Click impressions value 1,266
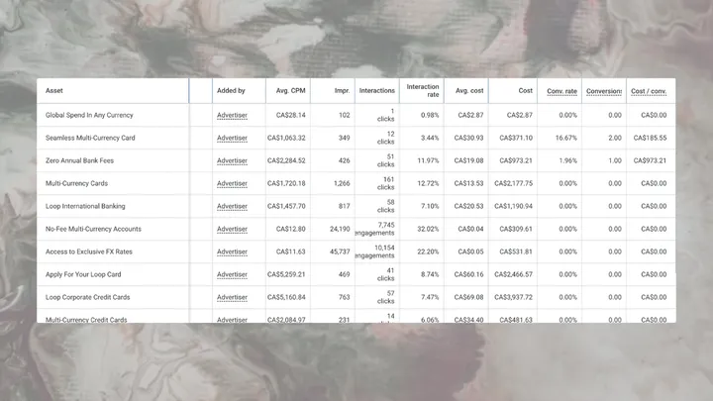The image size is (713, 401). [x=342, y=183]
